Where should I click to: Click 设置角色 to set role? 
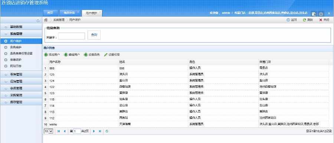tap(92, 55)
